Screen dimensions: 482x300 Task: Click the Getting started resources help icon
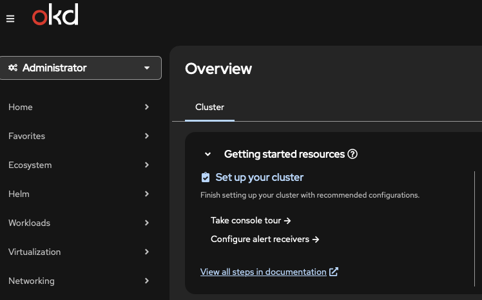click(352, 155)
